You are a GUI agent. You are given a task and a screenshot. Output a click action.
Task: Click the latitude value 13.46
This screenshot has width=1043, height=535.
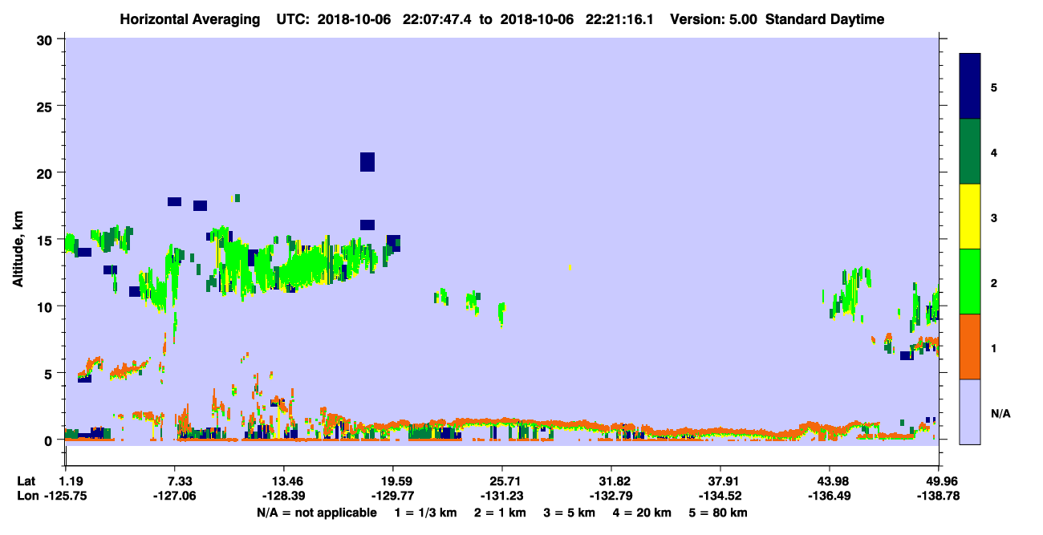[283, 481]
